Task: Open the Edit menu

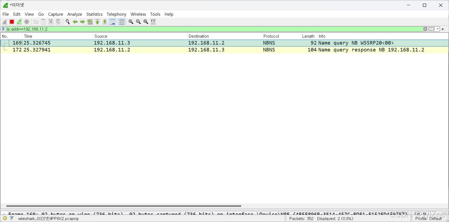Action: [x=17, y=14]
